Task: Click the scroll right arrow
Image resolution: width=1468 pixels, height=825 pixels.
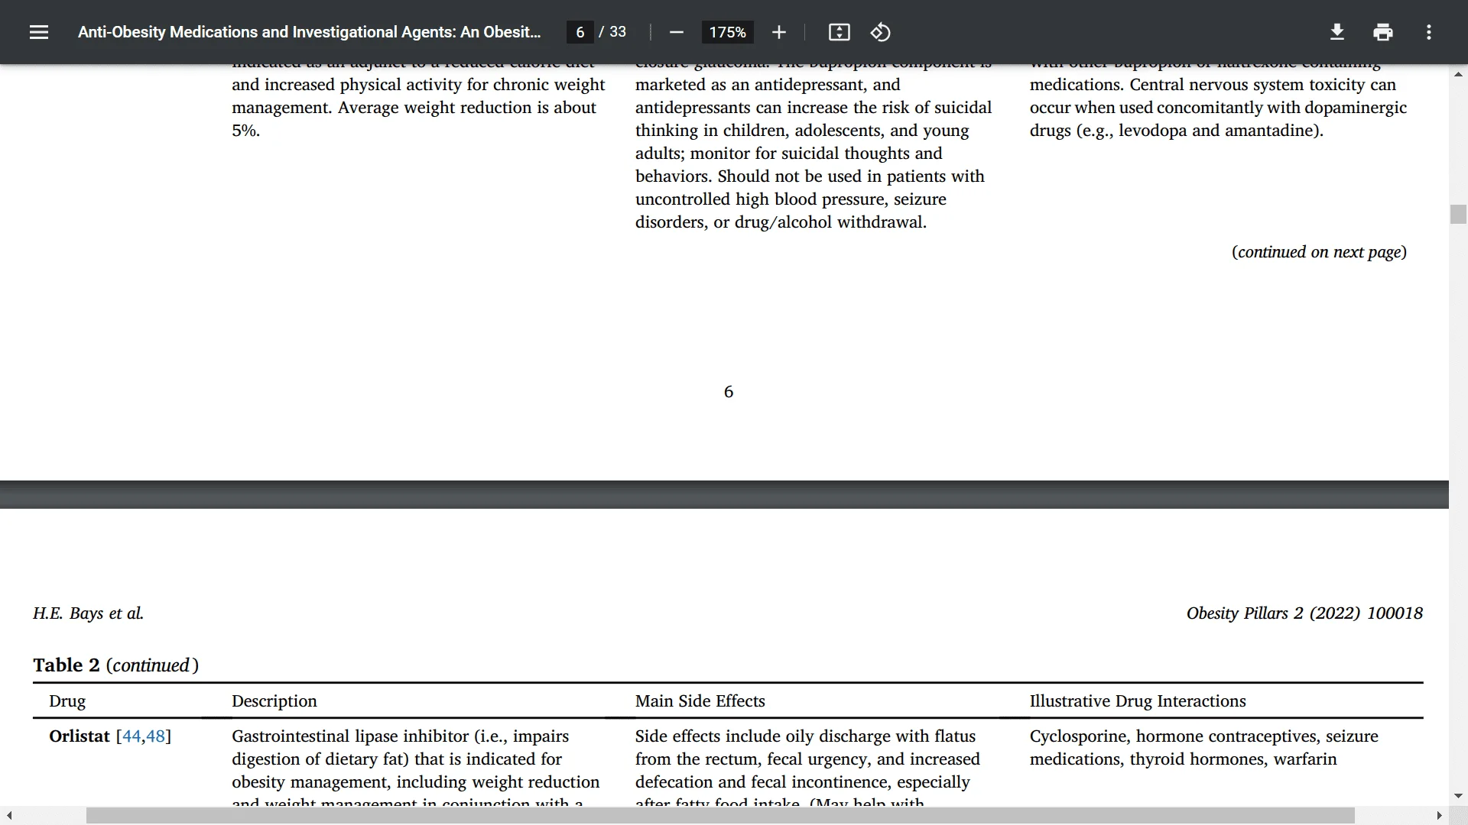Action: (x=1439, y=816)
